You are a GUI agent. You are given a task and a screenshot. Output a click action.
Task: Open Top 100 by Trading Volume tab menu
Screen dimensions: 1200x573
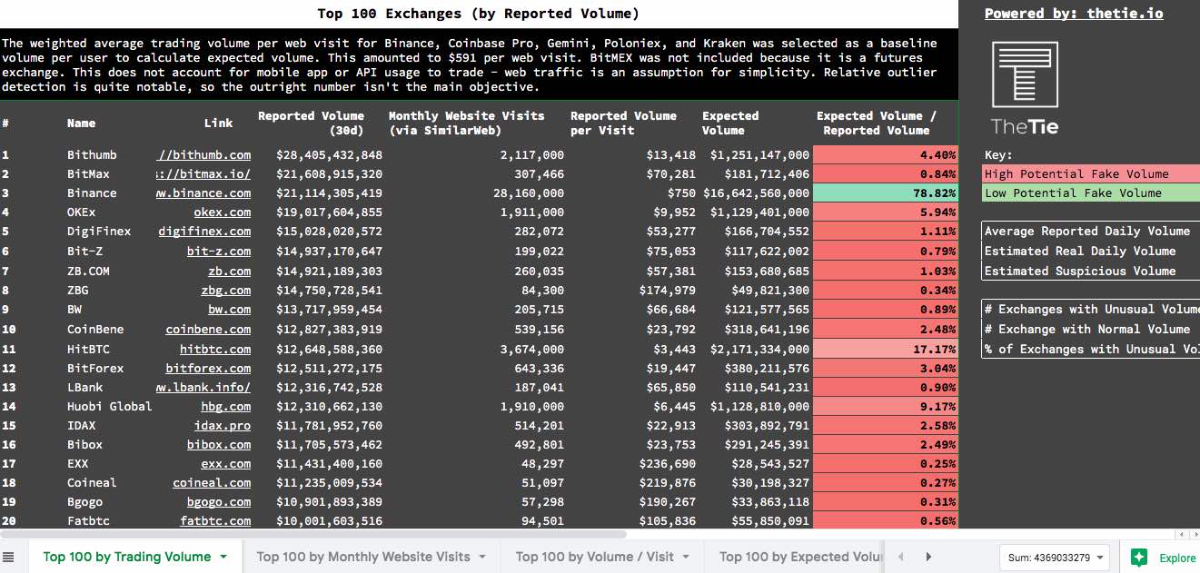[x=223, y=557]
